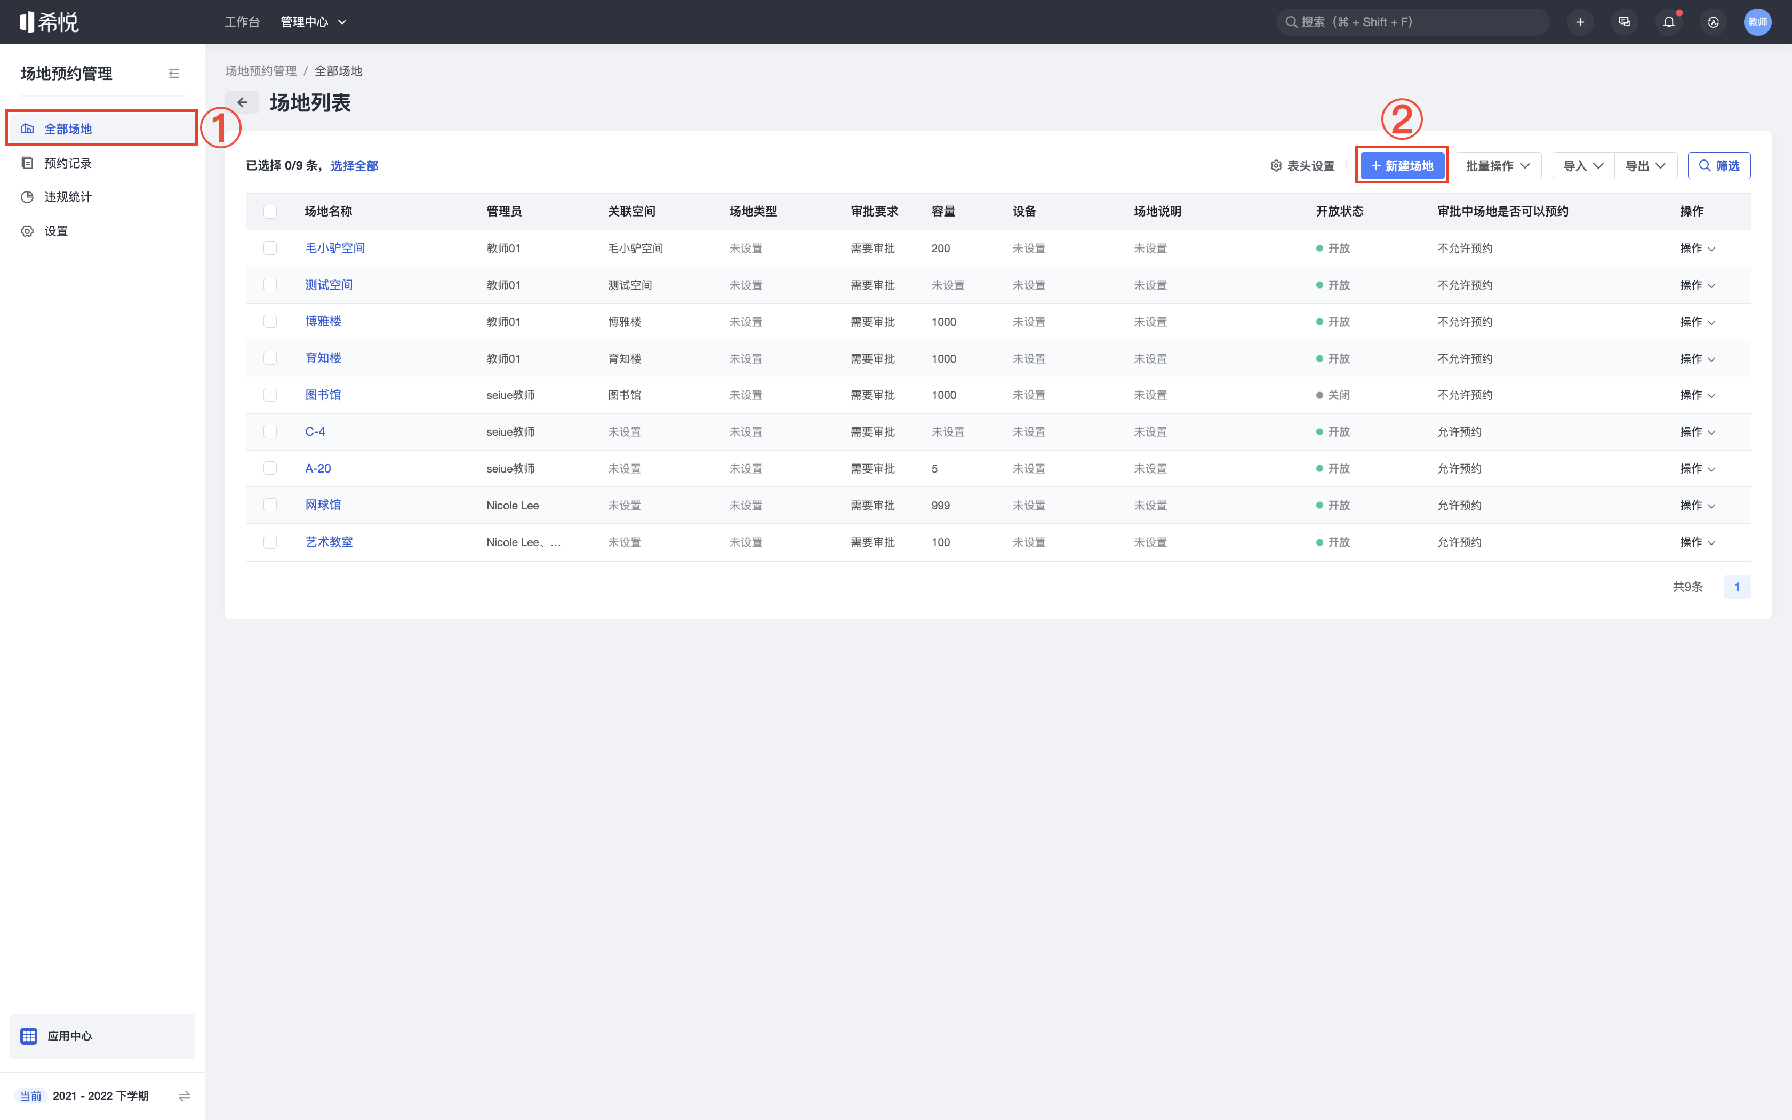Image resolution: width=1792 pixels, height=1120 pixels.
Task: Open 操作 dropdown for 毛小驴空间
Action: (1697, 248)
